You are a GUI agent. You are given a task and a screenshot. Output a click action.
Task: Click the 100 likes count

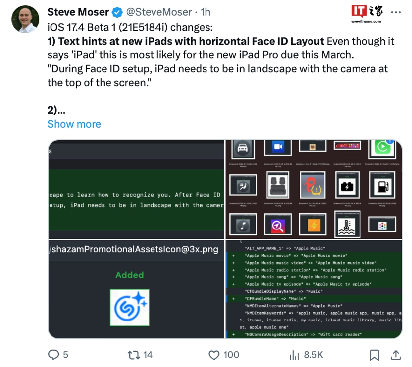231,355
